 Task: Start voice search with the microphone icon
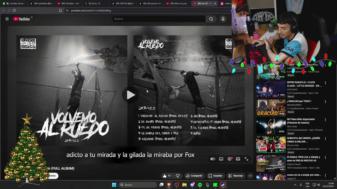(223, 19)
